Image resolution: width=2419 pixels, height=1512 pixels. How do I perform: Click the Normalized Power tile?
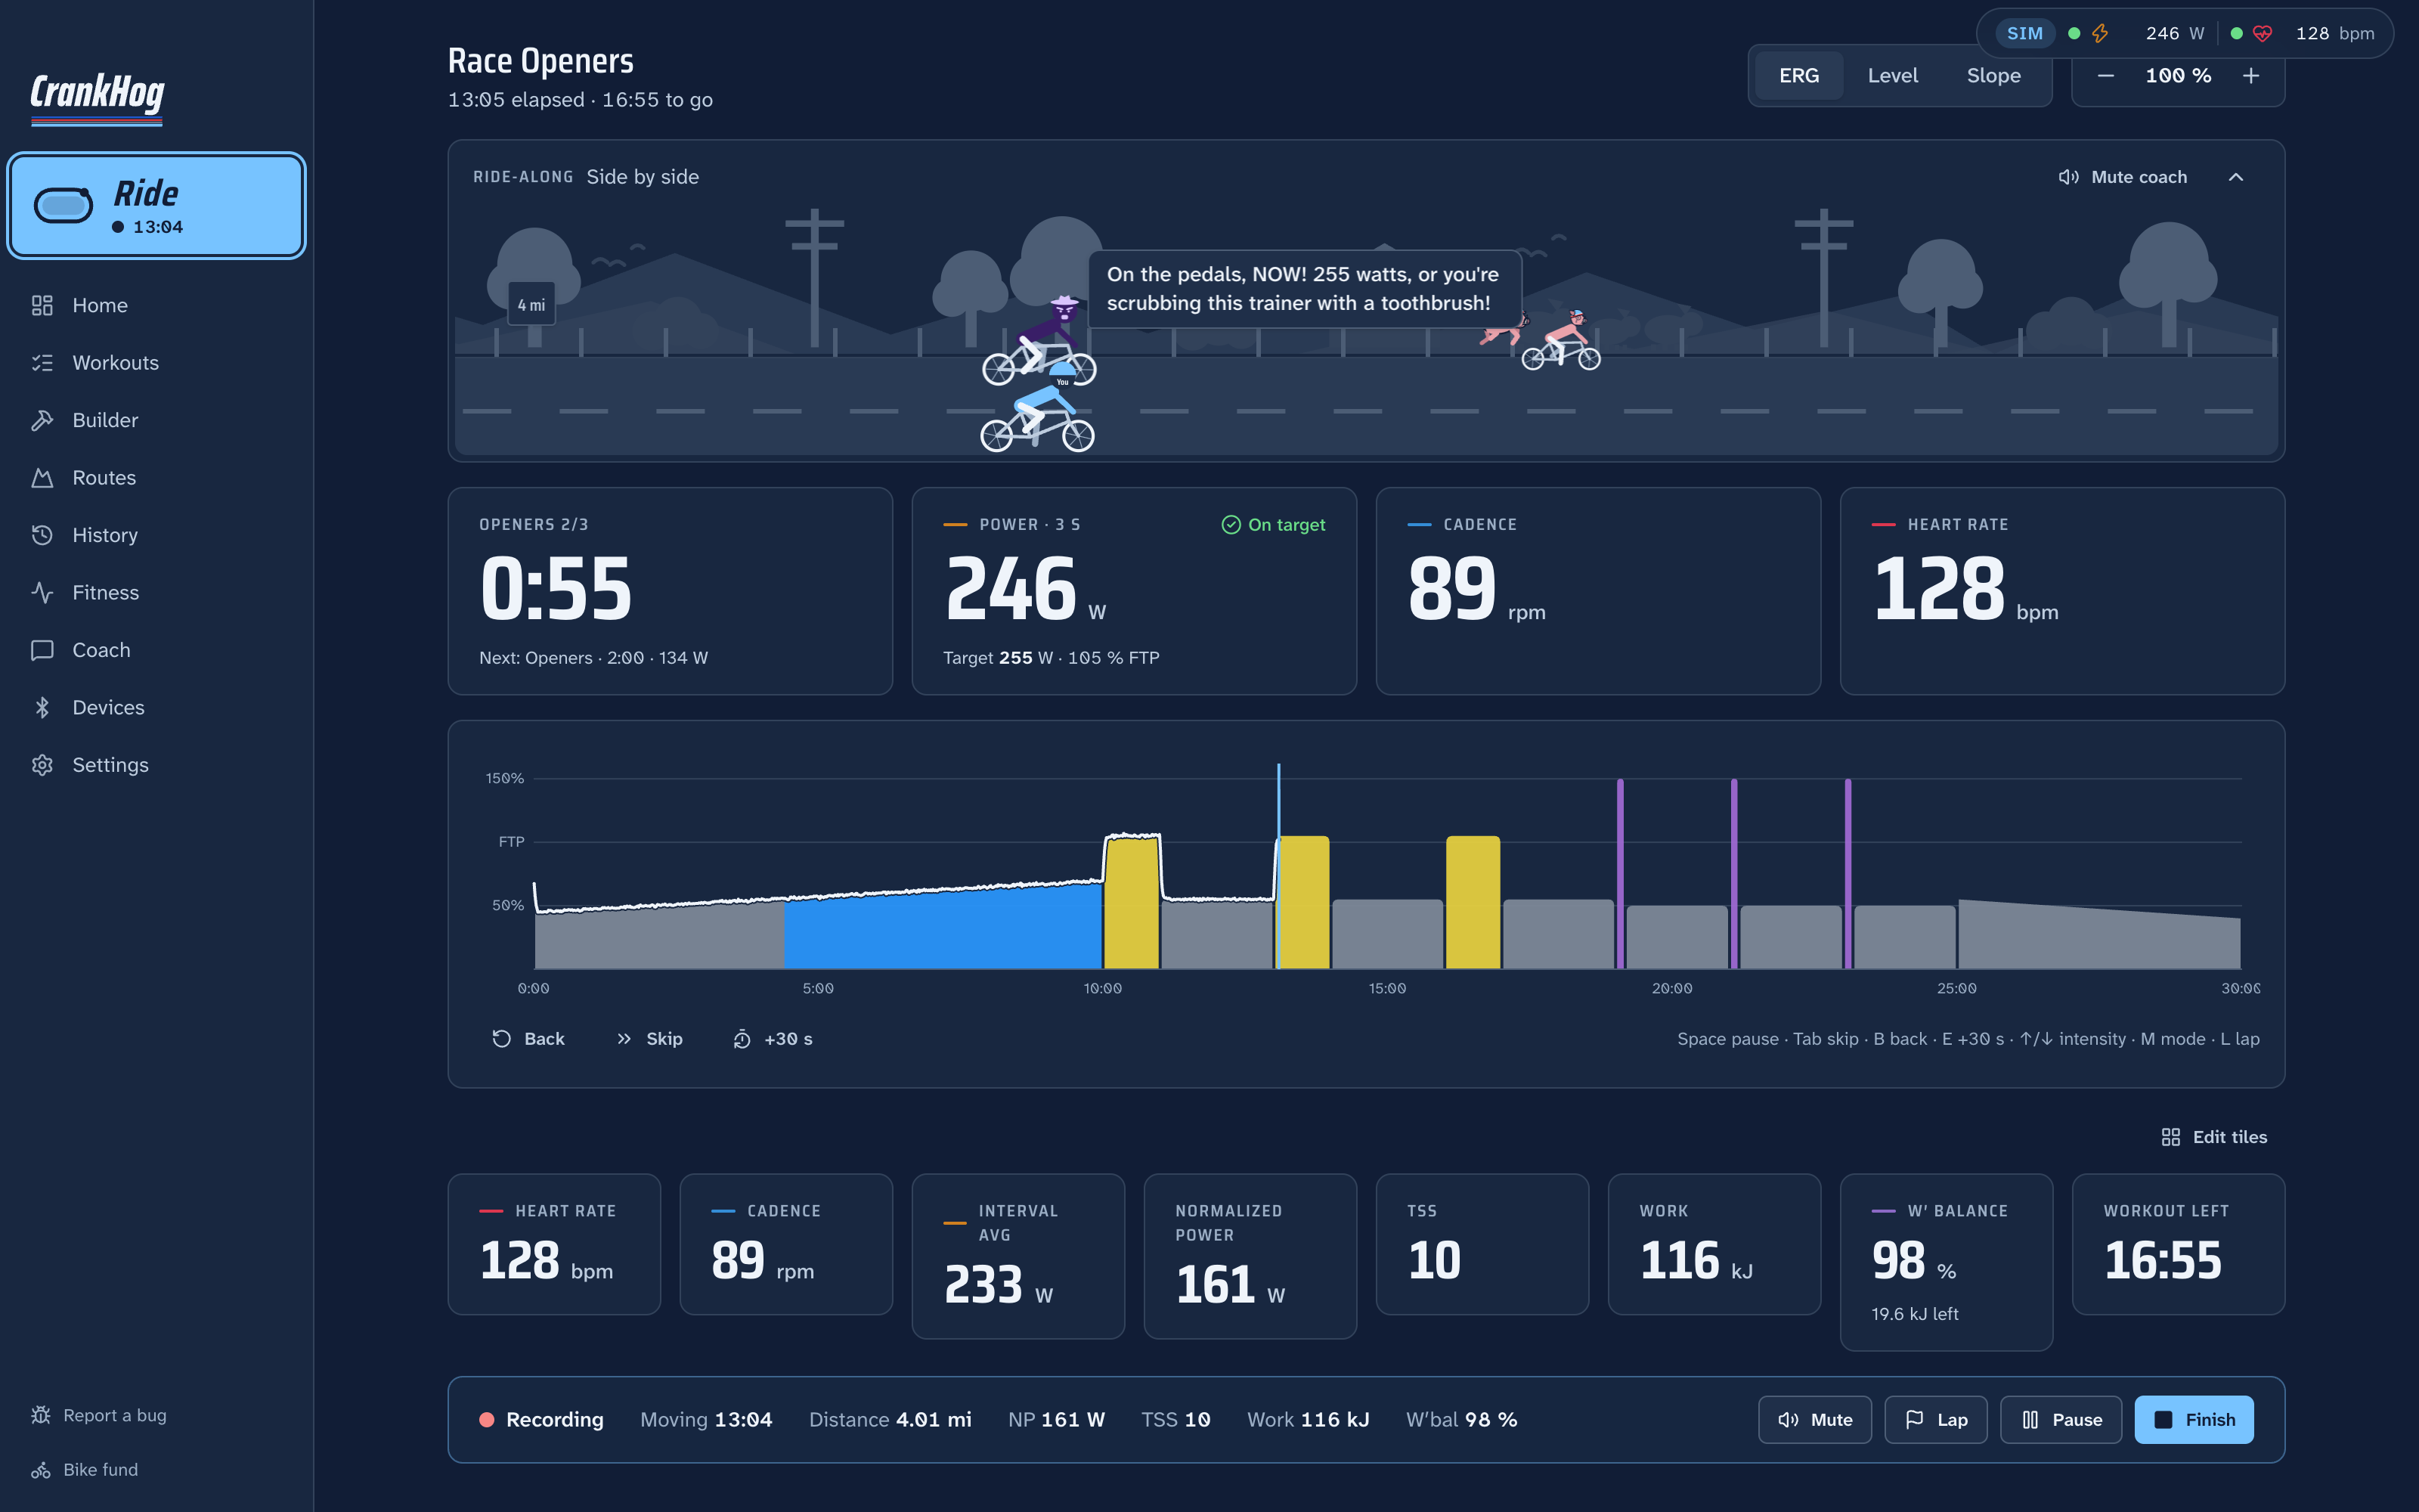[x=1250, y=1256]
